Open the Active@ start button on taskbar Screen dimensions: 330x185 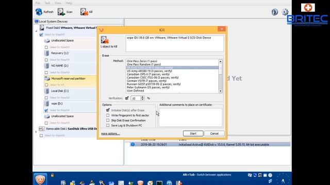(x=40, y=179)
